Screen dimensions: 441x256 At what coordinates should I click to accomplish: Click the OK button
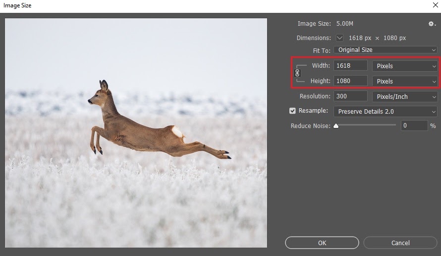[322, 243]
